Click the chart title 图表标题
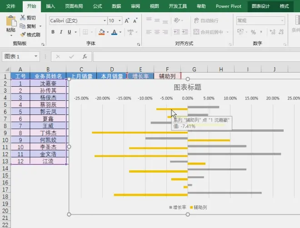This screenshot has width=300, height=228. point(187,87)
